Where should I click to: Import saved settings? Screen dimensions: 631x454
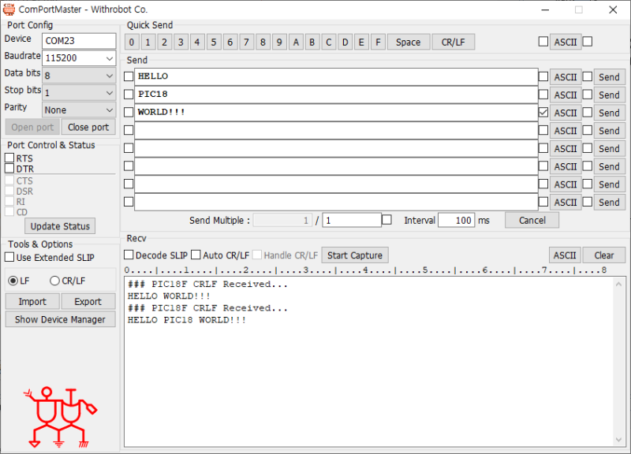(x=32, y=301)
